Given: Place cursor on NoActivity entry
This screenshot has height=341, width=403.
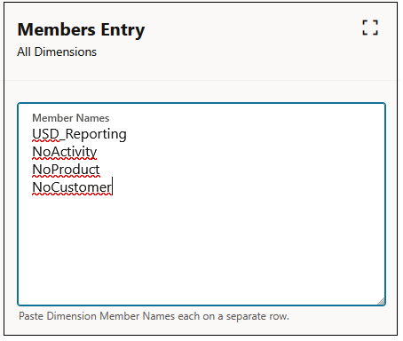Looking at the screenshot, I should [65, 152].
